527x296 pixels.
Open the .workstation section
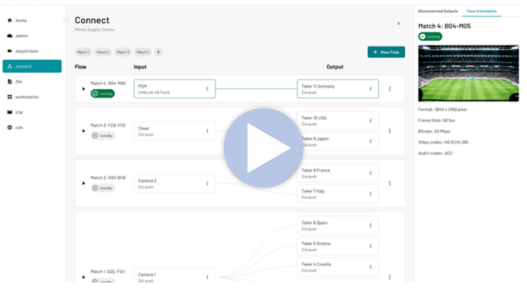[25, 97]
